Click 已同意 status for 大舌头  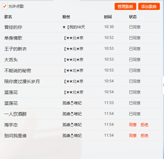135,60
